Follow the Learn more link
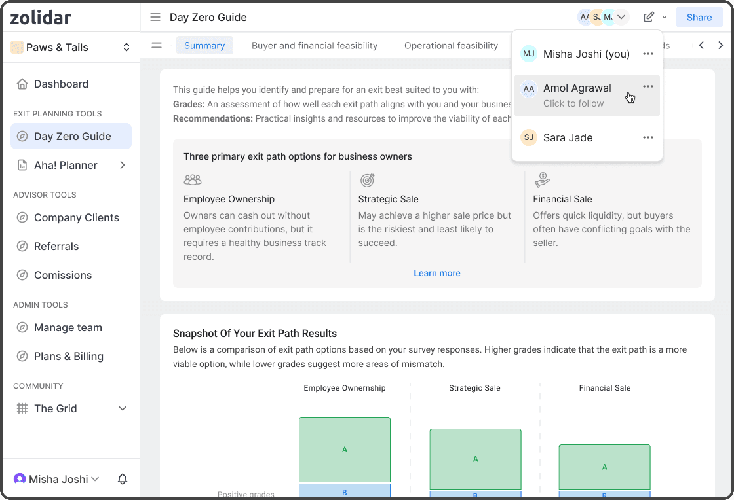734x500 pixels. [437, 273]
